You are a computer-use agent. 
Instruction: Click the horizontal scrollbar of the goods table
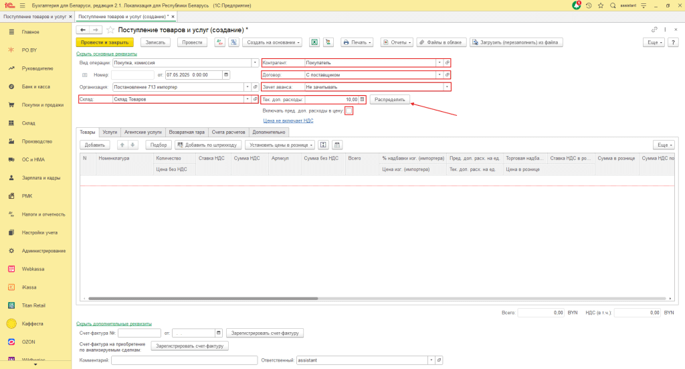pyautogui.click(x=203, y=299)
